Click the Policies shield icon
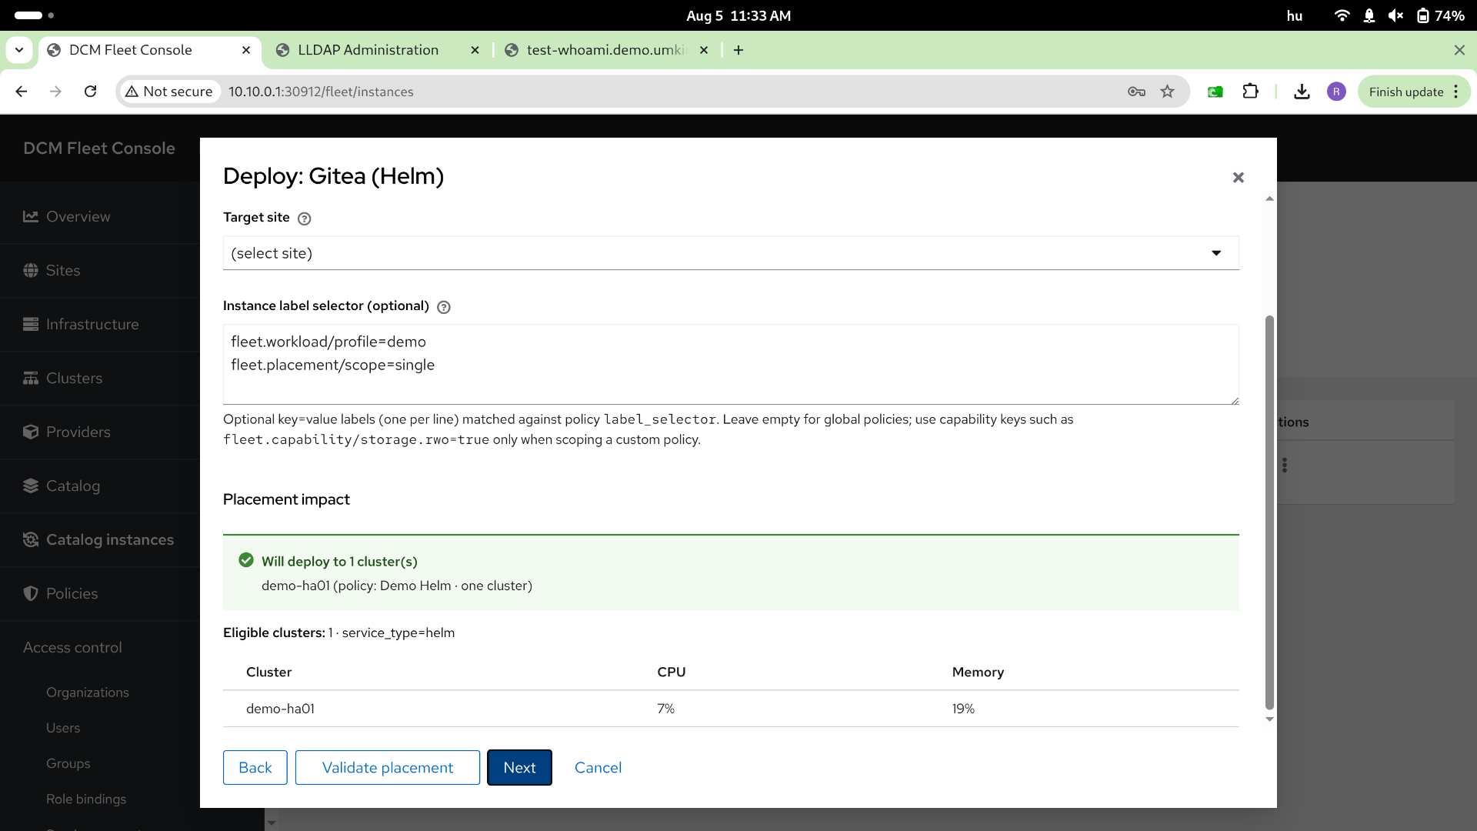The width and height of the screenshot is (1477, 831). (31, 594)
